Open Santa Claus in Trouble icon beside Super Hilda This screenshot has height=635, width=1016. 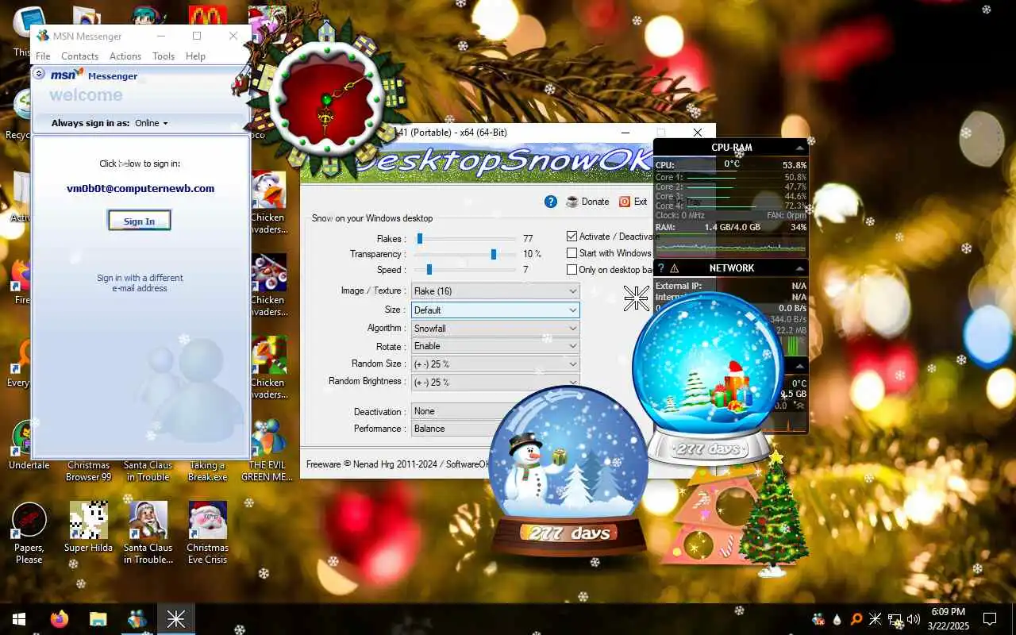pyautogui.click(x=148, y=533)
